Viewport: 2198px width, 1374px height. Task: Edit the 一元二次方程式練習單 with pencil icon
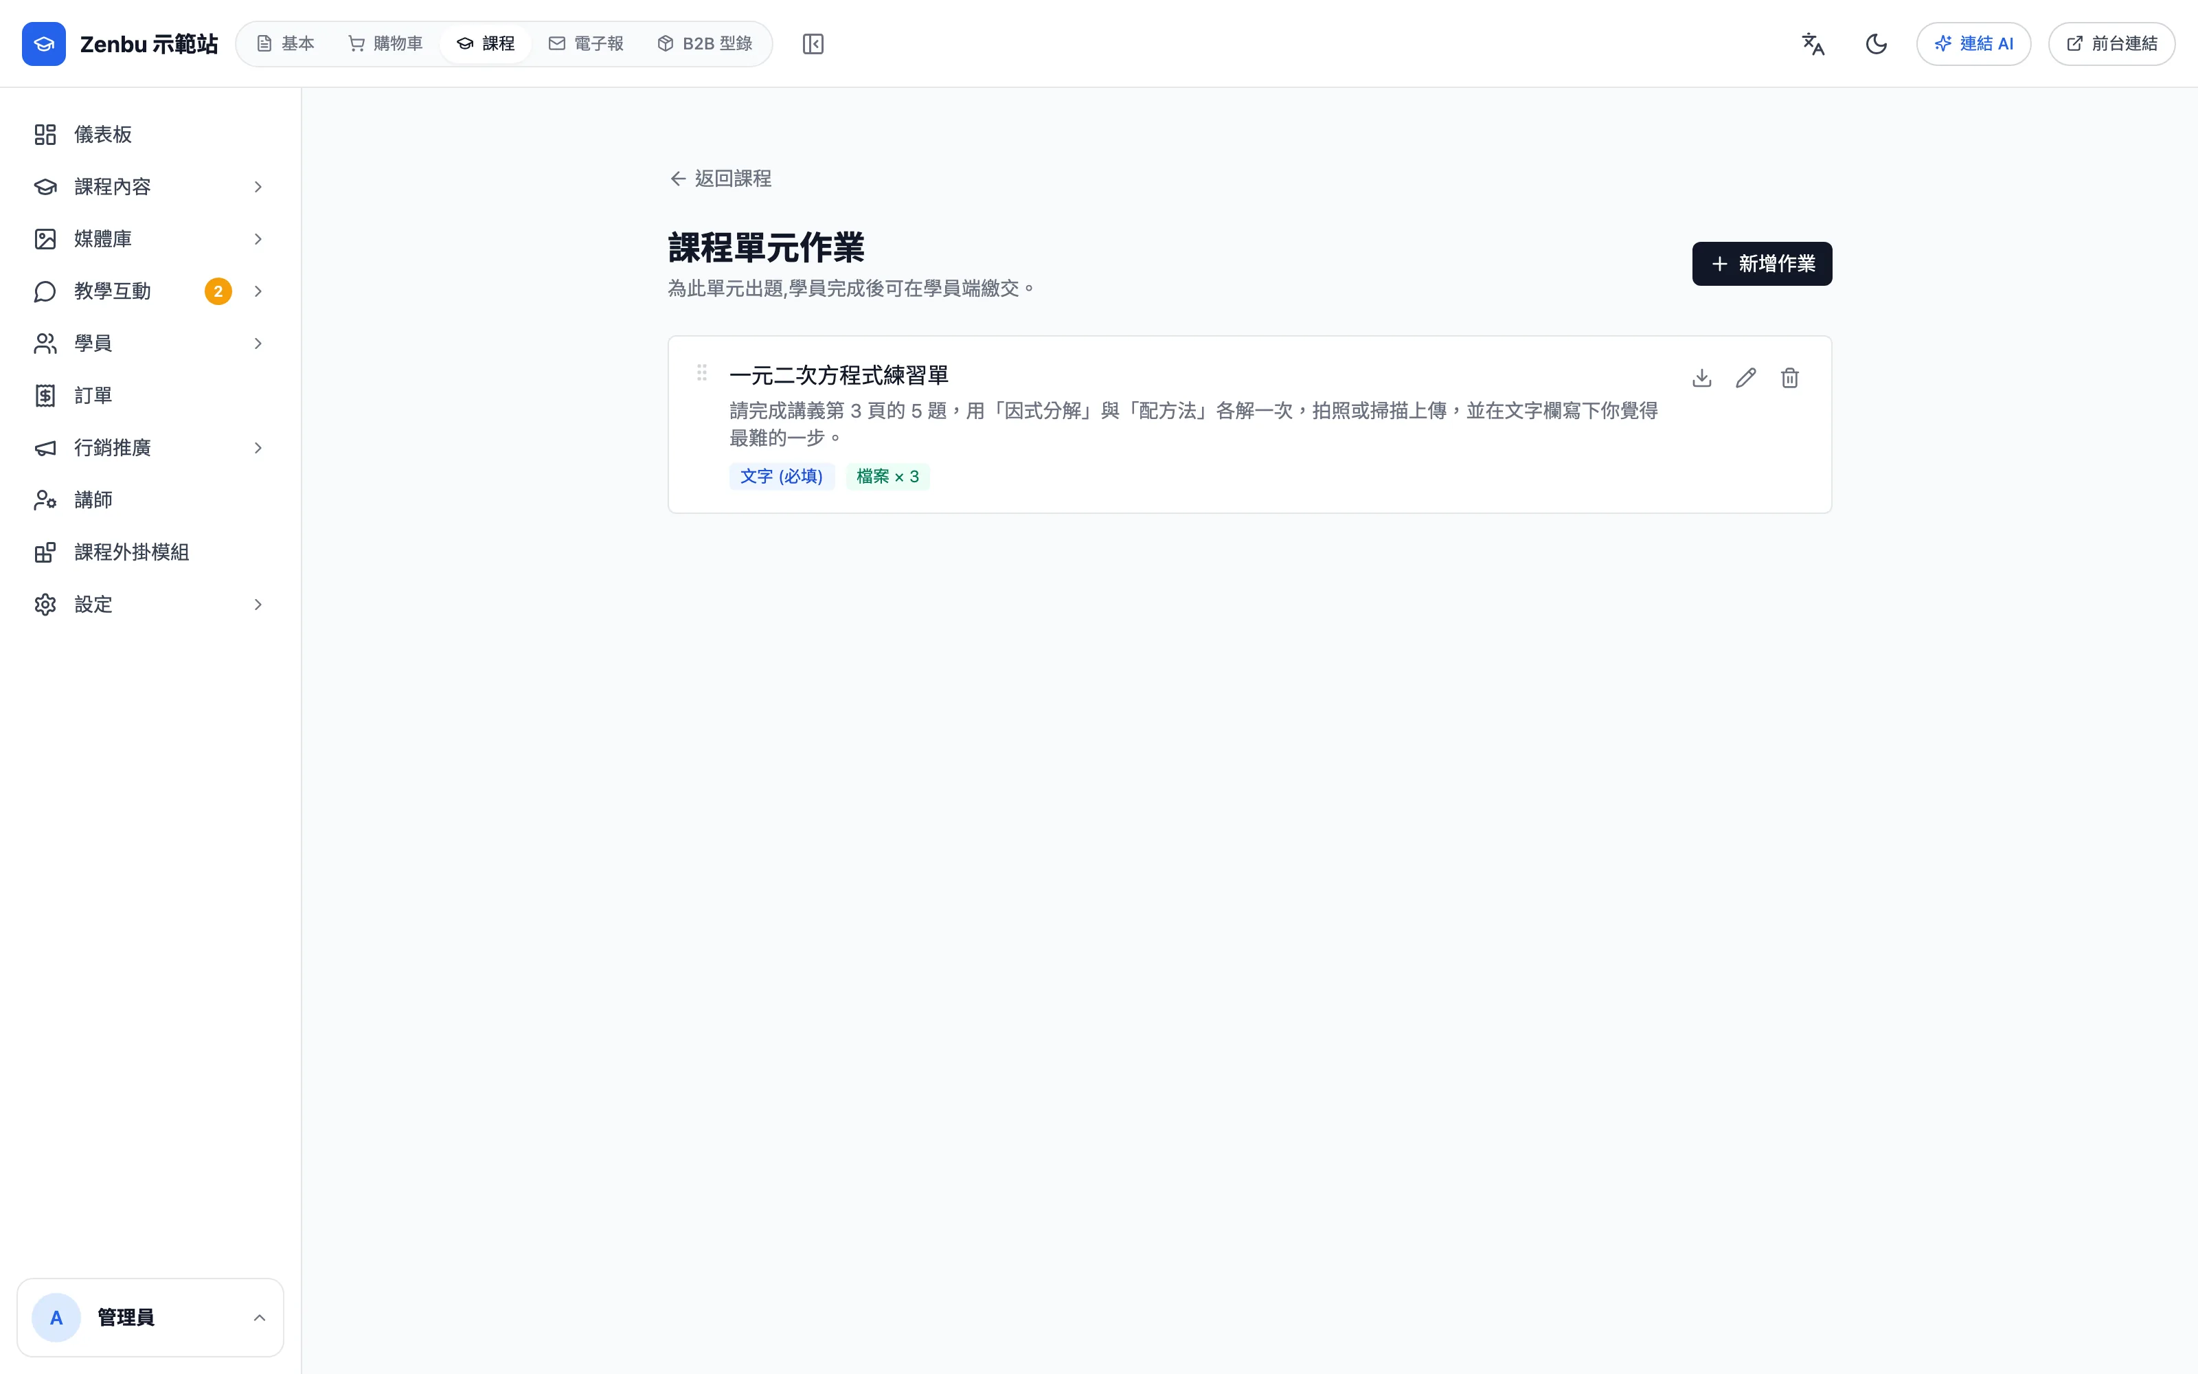pos(1745,378)
